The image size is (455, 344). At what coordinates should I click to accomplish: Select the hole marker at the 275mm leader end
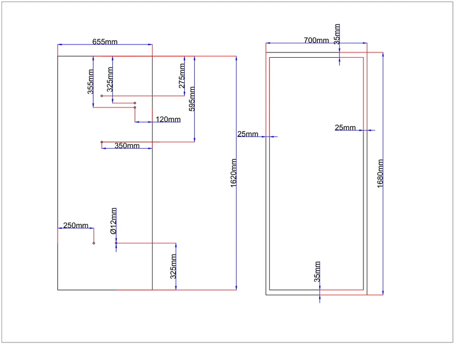(102, 96)
